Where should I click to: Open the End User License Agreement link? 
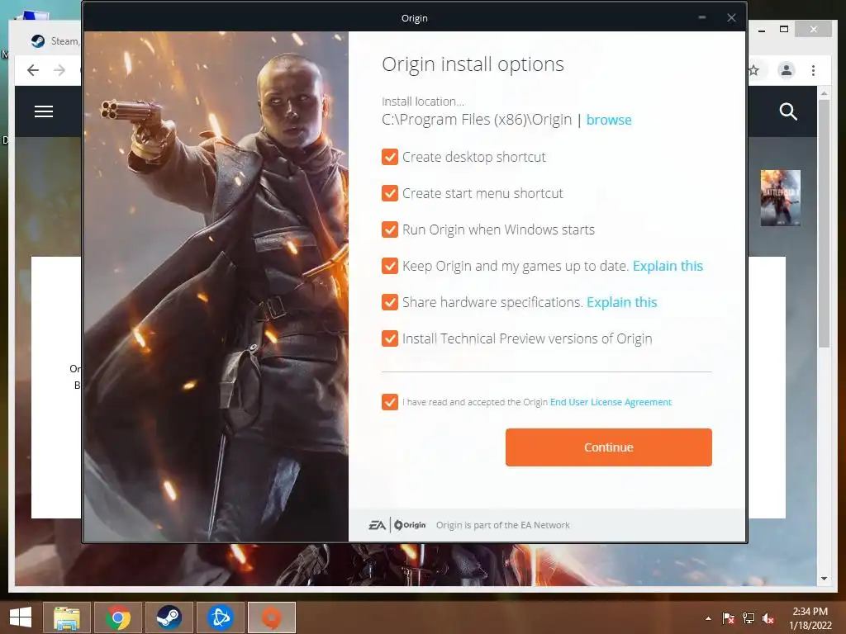(611, 402)
